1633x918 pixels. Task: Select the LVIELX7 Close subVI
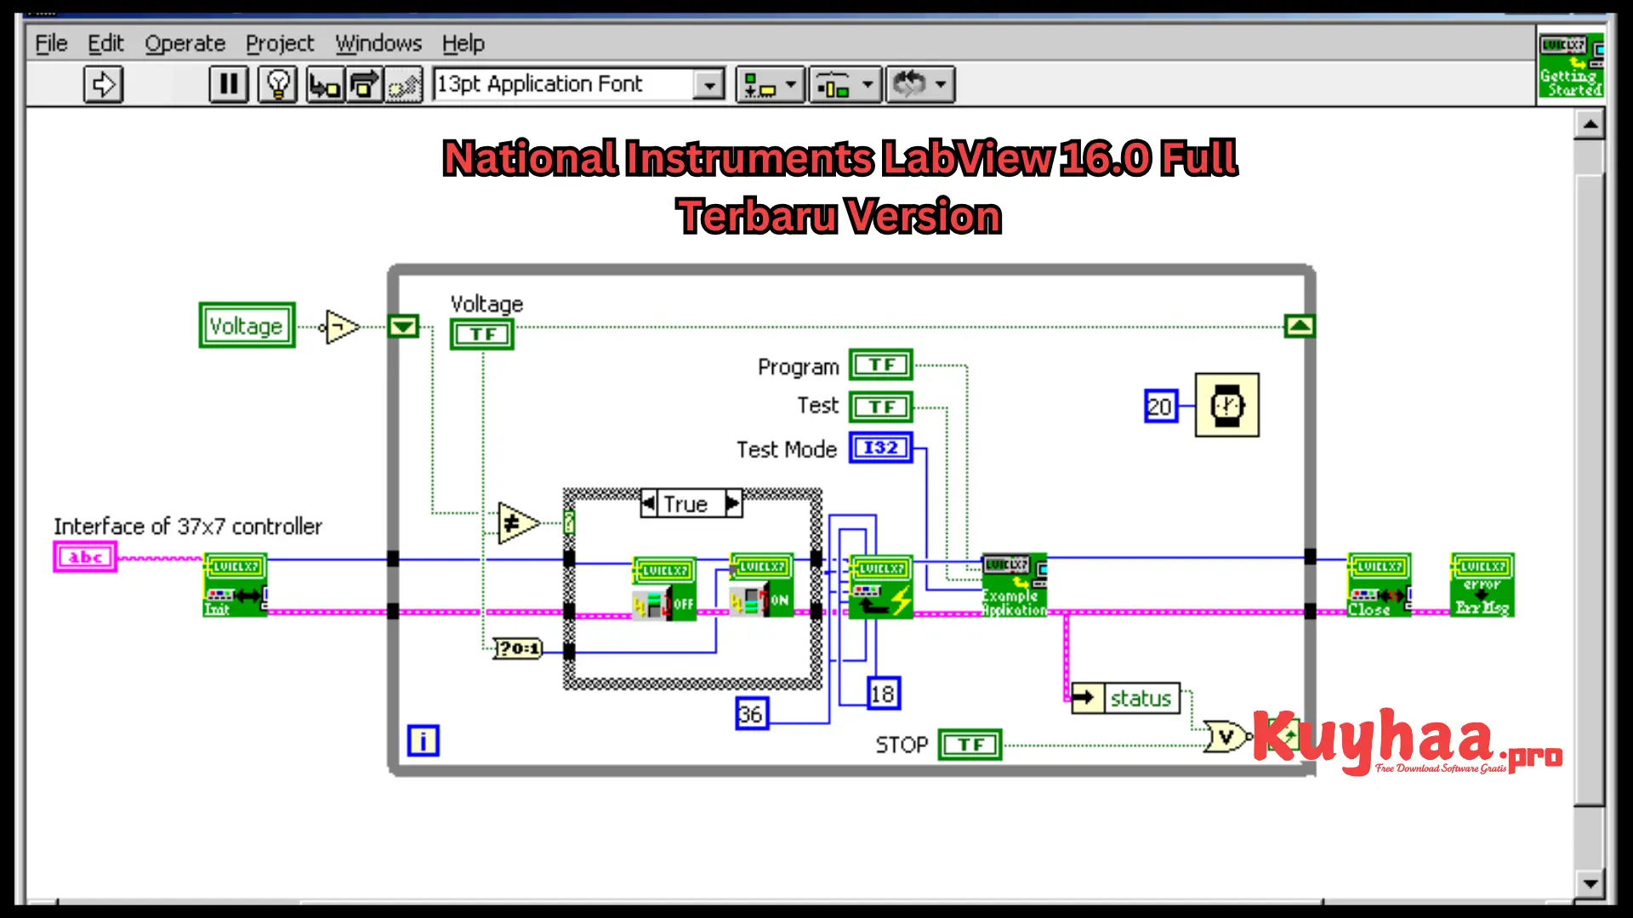click(x=1380, y=585)
